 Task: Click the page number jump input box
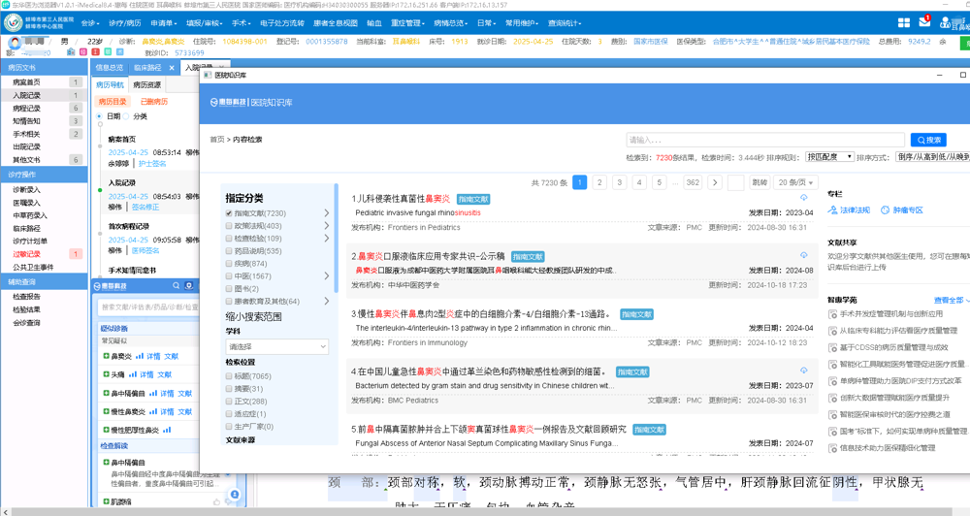(x=735, y=182)
